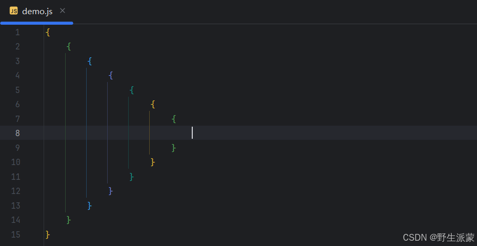
Task: Click the teal closing brace on line 11
Action: click(x=132, y=177)
